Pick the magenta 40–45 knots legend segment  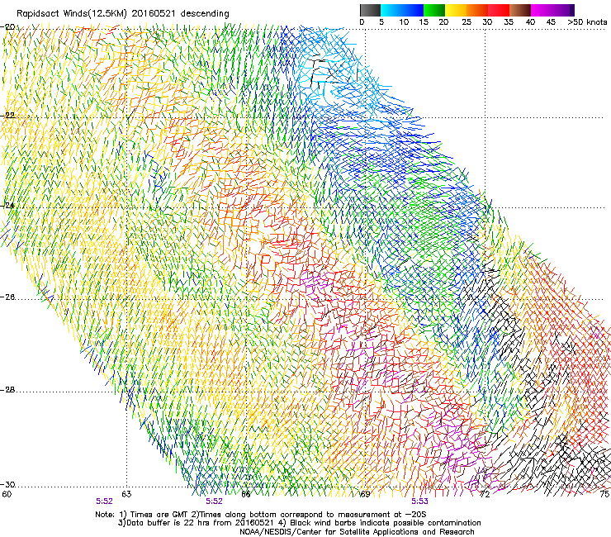pyautogui.click(x=542, y=10)
